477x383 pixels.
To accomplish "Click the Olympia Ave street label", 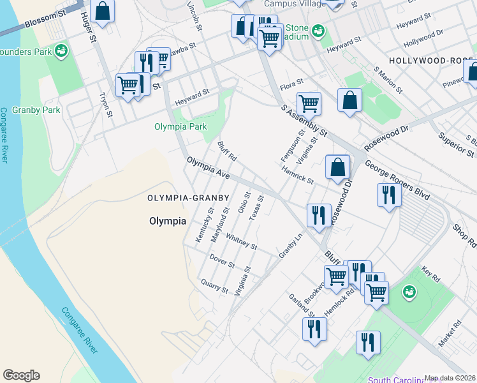I will click(209, 168).
